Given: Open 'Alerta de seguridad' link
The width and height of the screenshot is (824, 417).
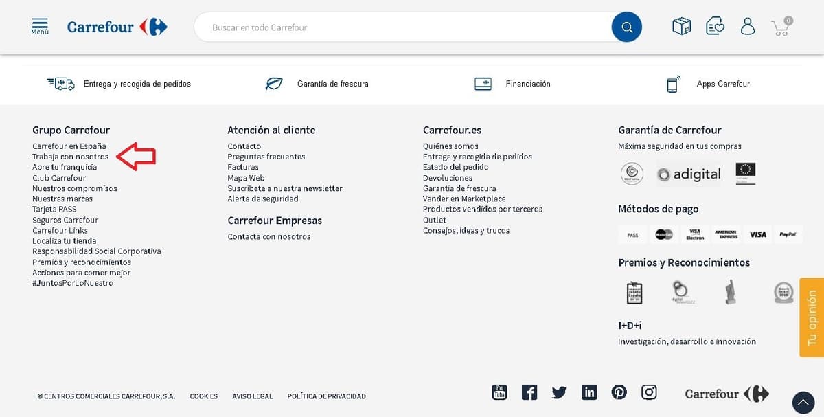Looking at the screenshot, I should 263,199.
